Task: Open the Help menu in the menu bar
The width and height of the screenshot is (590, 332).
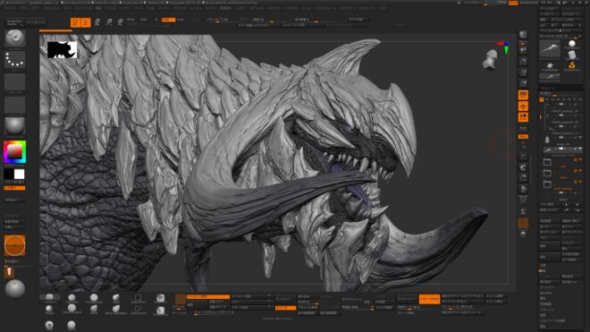Action: point(382,7)
